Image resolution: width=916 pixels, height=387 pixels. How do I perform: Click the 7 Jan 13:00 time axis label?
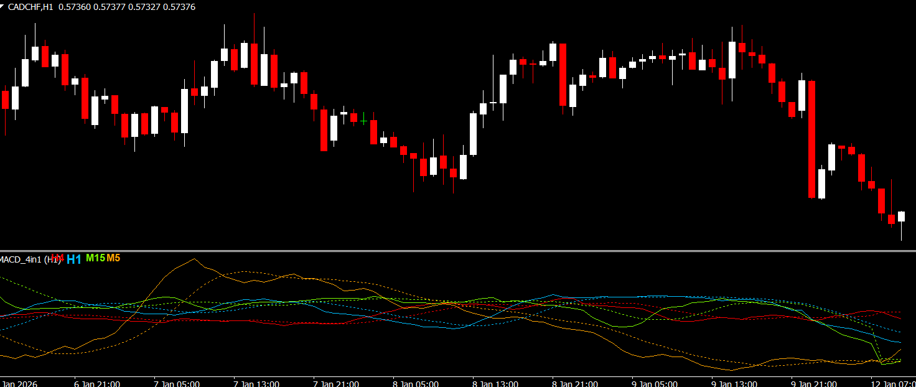(x=256, y=383)
